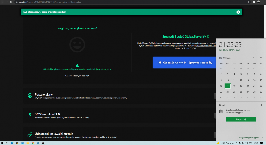The image size is (266, 145).
Task: Show hidden system tray icons
Action: coord(236,143)
